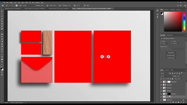Select the Zoom tool

point(2,62)
